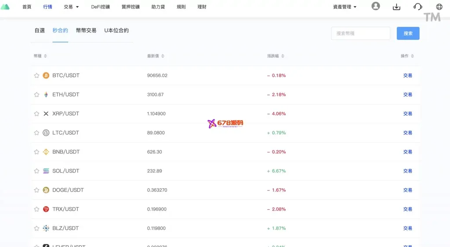450x247 pixels.
Task: Click the user profile avatar icon
Action: tap(375, 6)
